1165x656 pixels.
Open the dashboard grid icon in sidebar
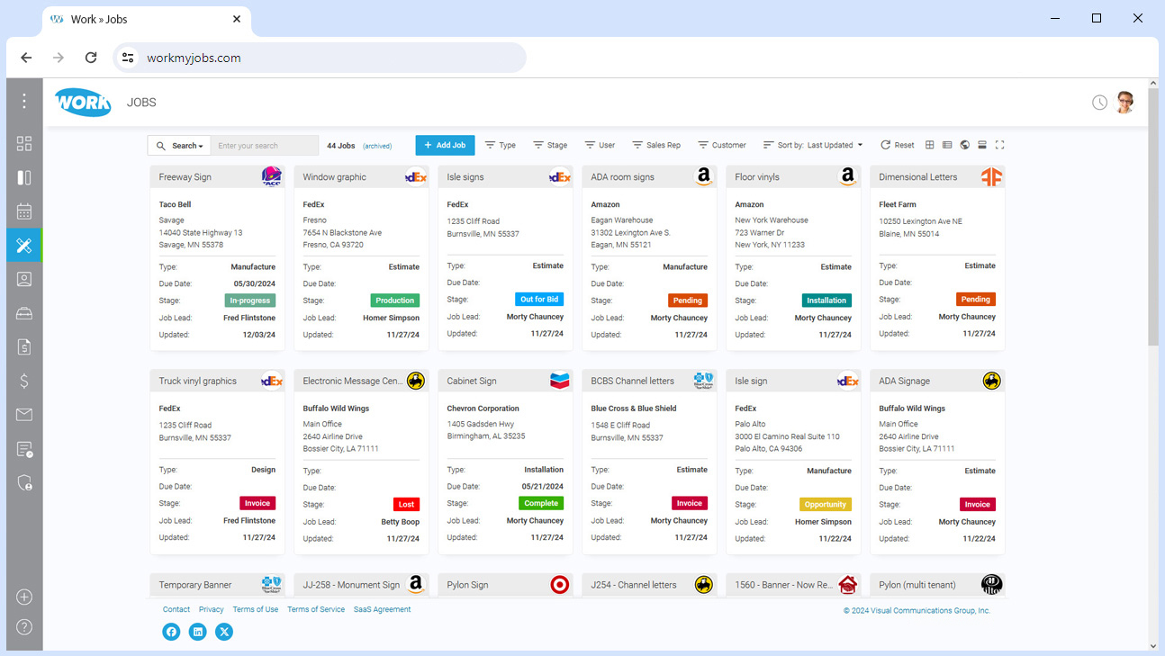[x=24, y=144]
